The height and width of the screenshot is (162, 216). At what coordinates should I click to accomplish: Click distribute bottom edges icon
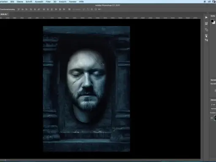52,9
